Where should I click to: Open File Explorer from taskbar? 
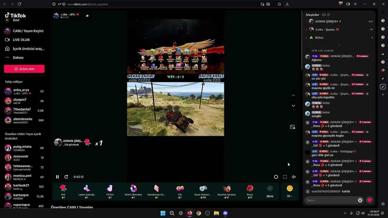pyautogui.click(x=216, y=213)
